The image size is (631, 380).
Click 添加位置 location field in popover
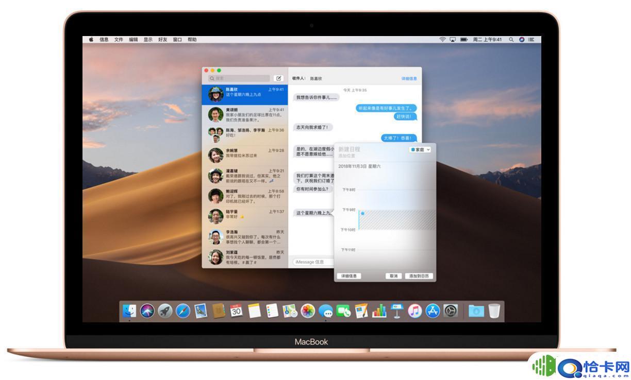pos(346,156)
